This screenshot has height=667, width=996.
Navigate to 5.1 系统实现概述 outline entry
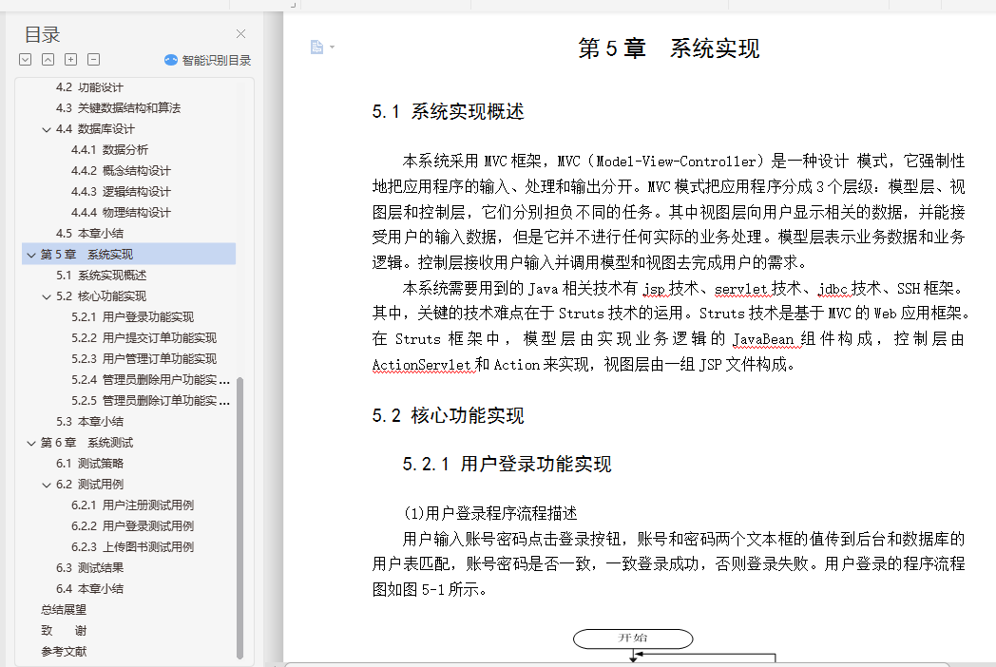(x=101, y=275)
